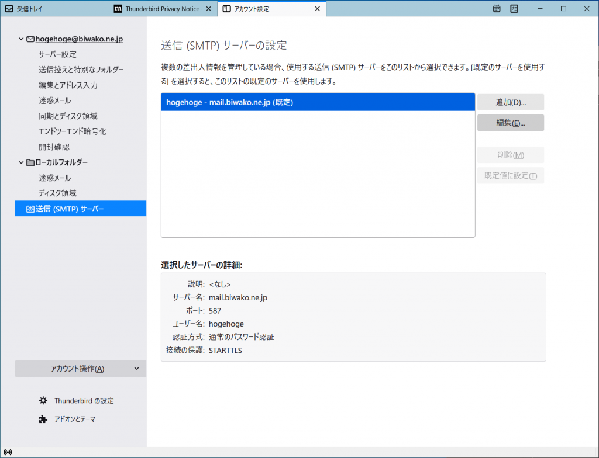The width and height of the screenshot is (599, 458).
Task: Click the ローカルフォルダー folder icon
Action: (x=30, y=162)
